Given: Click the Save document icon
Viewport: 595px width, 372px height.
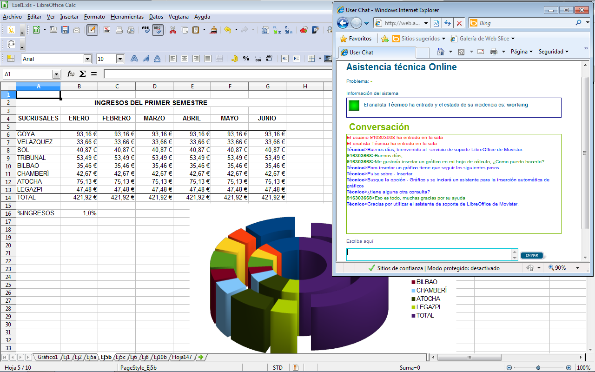Looking at the screenshot, I should click(65, 30).
